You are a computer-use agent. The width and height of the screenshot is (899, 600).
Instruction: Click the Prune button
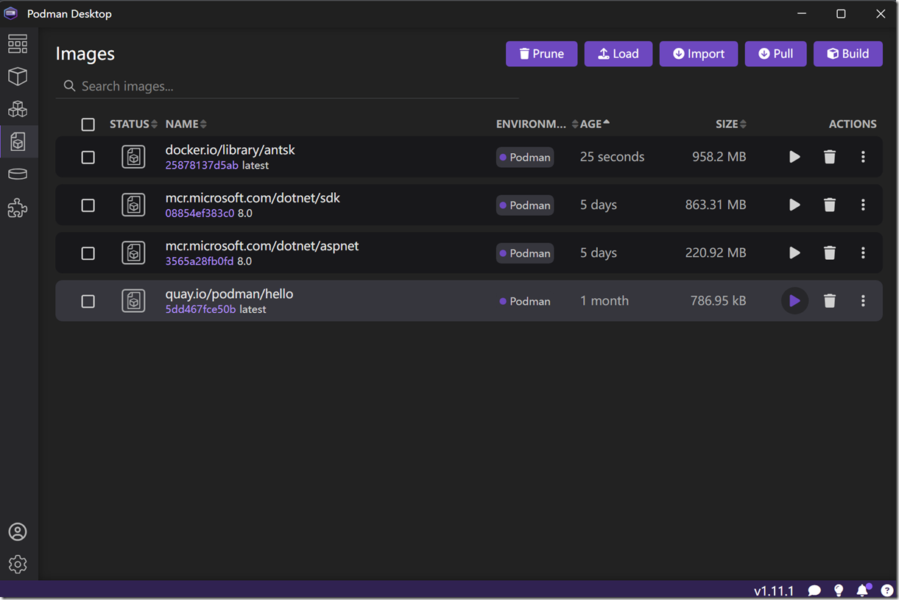(x=542, y=54)
